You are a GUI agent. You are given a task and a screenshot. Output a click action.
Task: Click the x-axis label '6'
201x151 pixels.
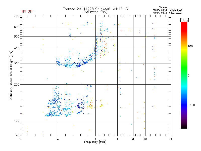pyautogui.click(x=117, y=139)
